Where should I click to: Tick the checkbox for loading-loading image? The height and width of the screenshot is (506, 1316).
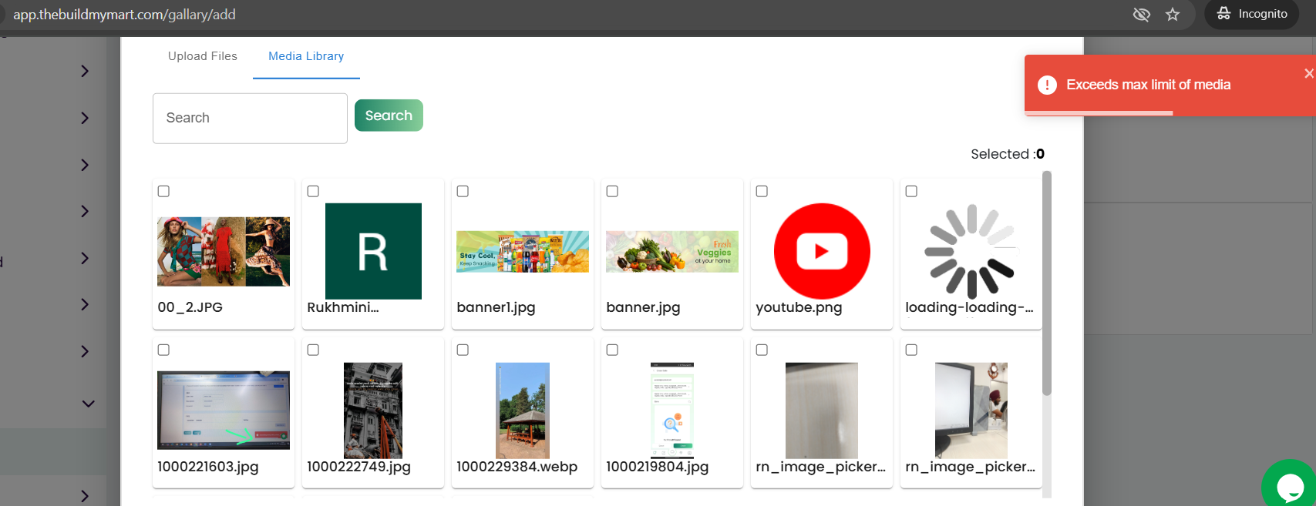(911, 191)
